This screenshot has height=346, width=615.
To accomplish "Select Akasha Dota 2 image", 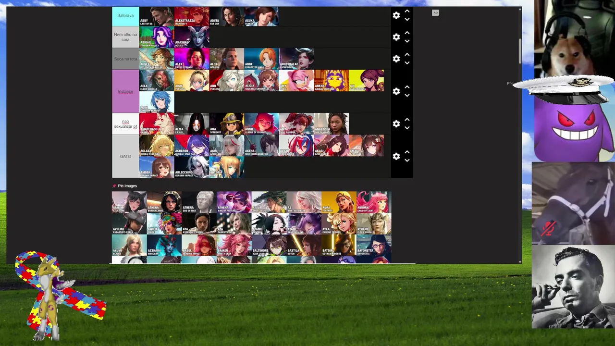I will click(192, 37).
